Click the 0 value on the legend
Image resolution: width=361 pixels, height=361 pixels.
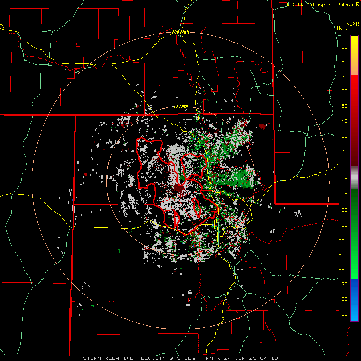click(346, 180)
